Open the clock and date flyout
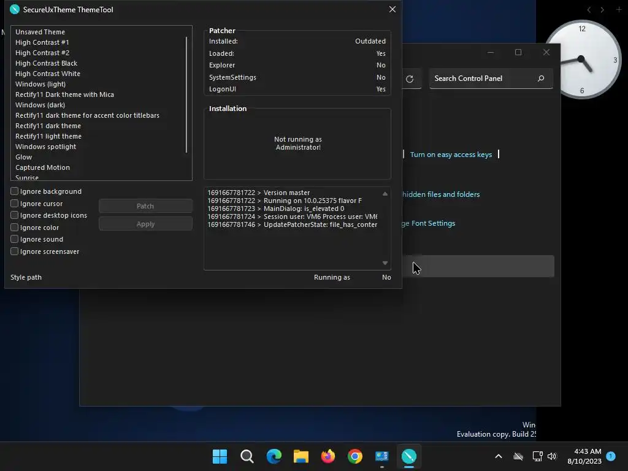The height and width of the screenshot is (471, 628). tap(584, 456)
